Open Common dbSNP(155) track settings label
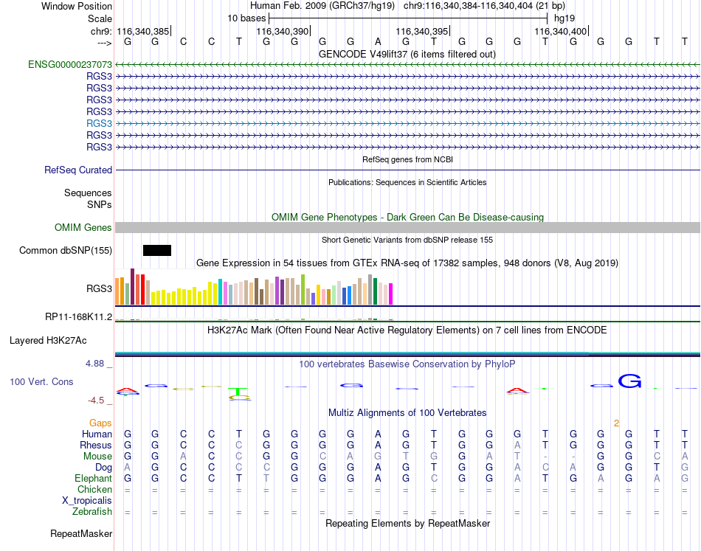 [65, 250]
